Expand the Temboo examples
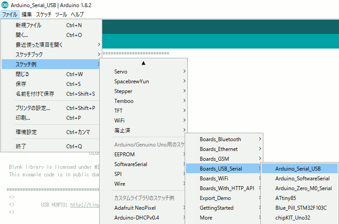 [143, 101]
